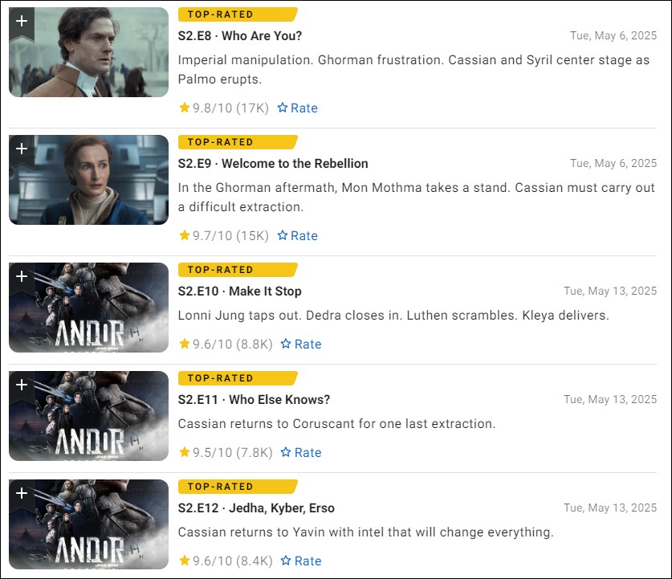This screenshot has width=672, height=579.
Task: Open the S2.E8 Who Are You? title link
Action: pyautogui.click(x=240, y=35)
